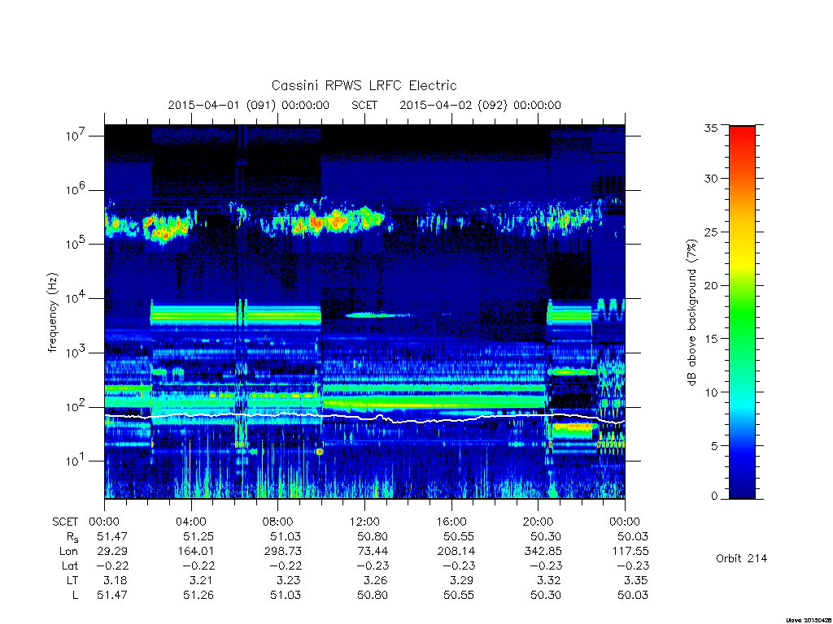Click the title 'Cassini RPWS LRFC Electric'
This screenshot has width=833, height=624.
point(364,85)
